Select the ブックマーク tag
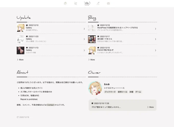This screenshot has width=174, height=127. pyautogui.click(x=110, y=92)
